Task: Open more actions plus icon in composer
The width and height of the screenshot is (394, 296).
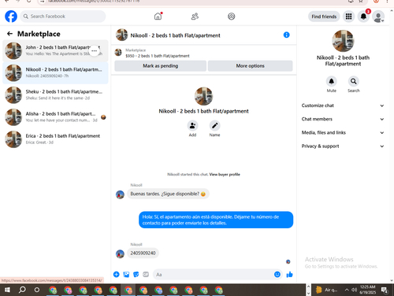Action: coord(117,275)
